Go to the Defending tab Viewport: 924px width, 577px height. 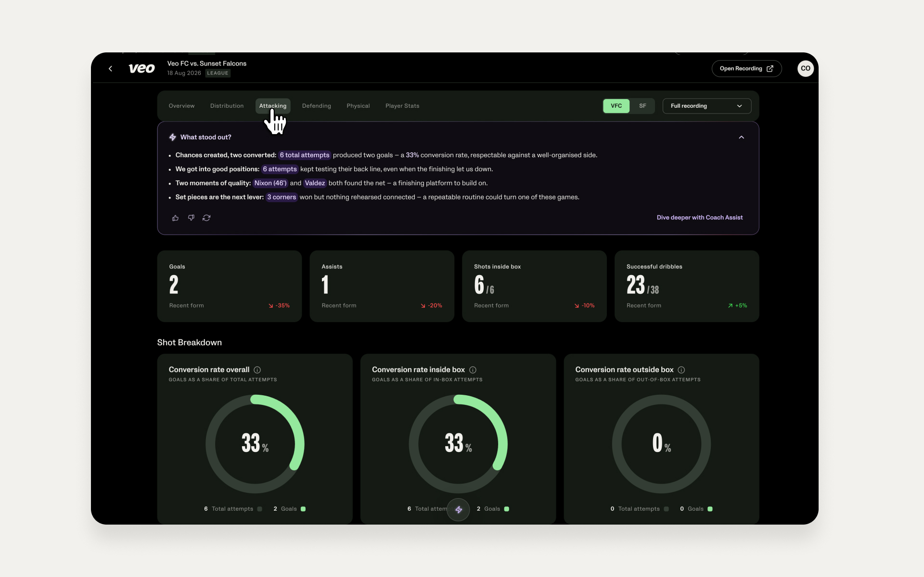click(317, 106)
